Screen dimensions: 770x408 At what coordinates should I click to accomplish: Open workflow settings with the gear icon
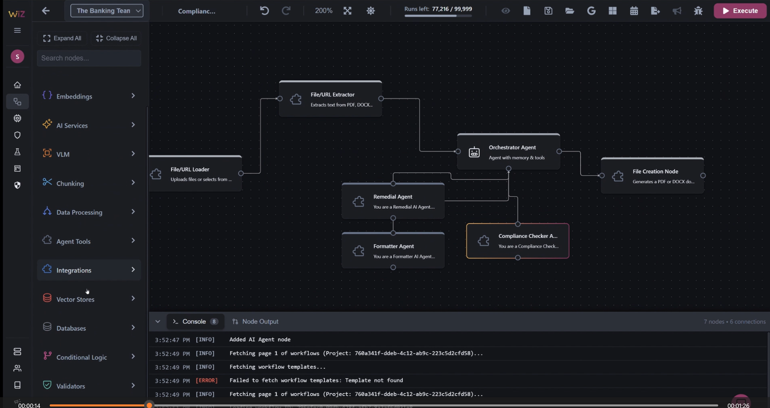370,11
